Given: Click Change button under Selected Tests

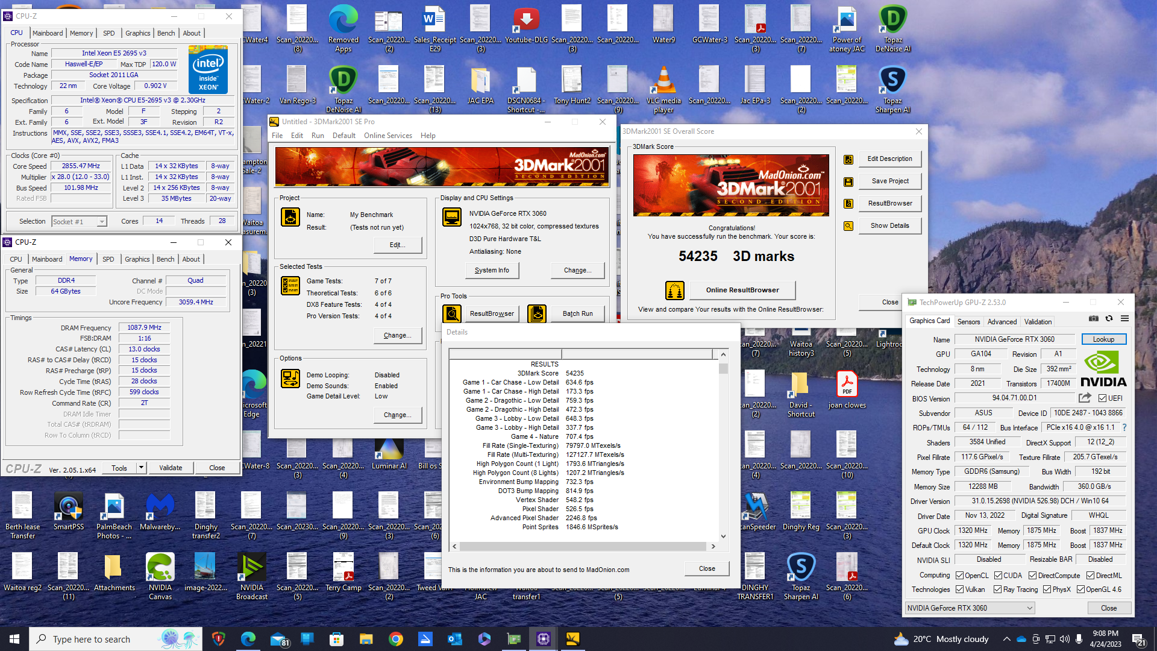Looking at the screenshot, I should click(397, 336).
